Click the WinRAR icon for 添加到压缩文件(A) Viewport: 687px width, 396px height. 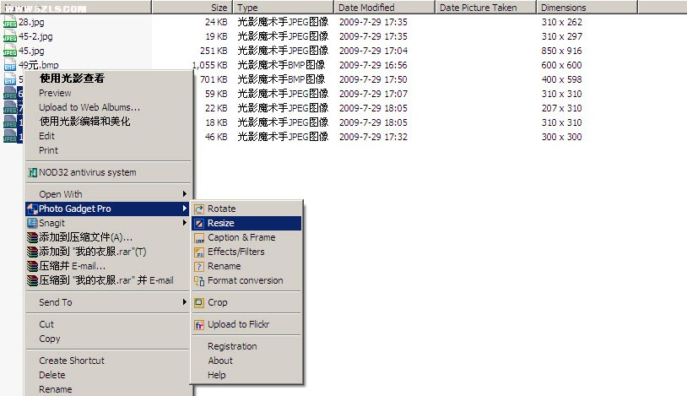pos(32,238)
